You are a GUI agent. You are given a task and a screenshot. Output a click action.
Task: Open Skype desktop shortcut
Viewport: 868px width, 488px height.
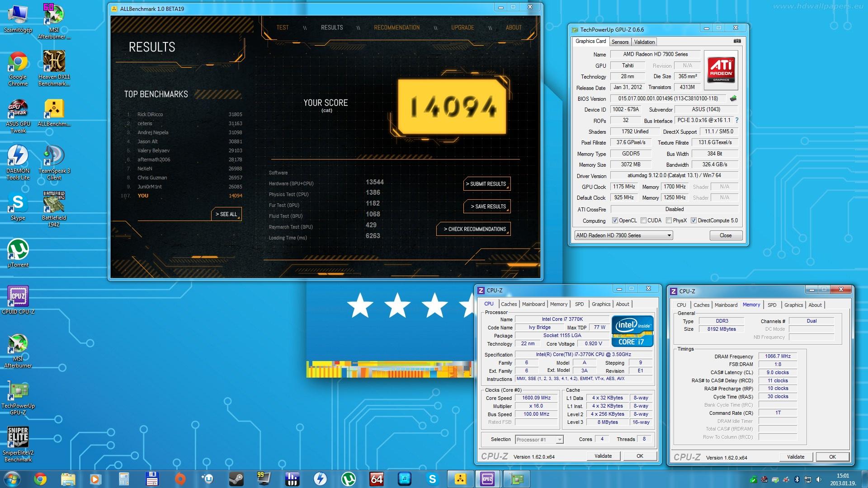[18, 207]
